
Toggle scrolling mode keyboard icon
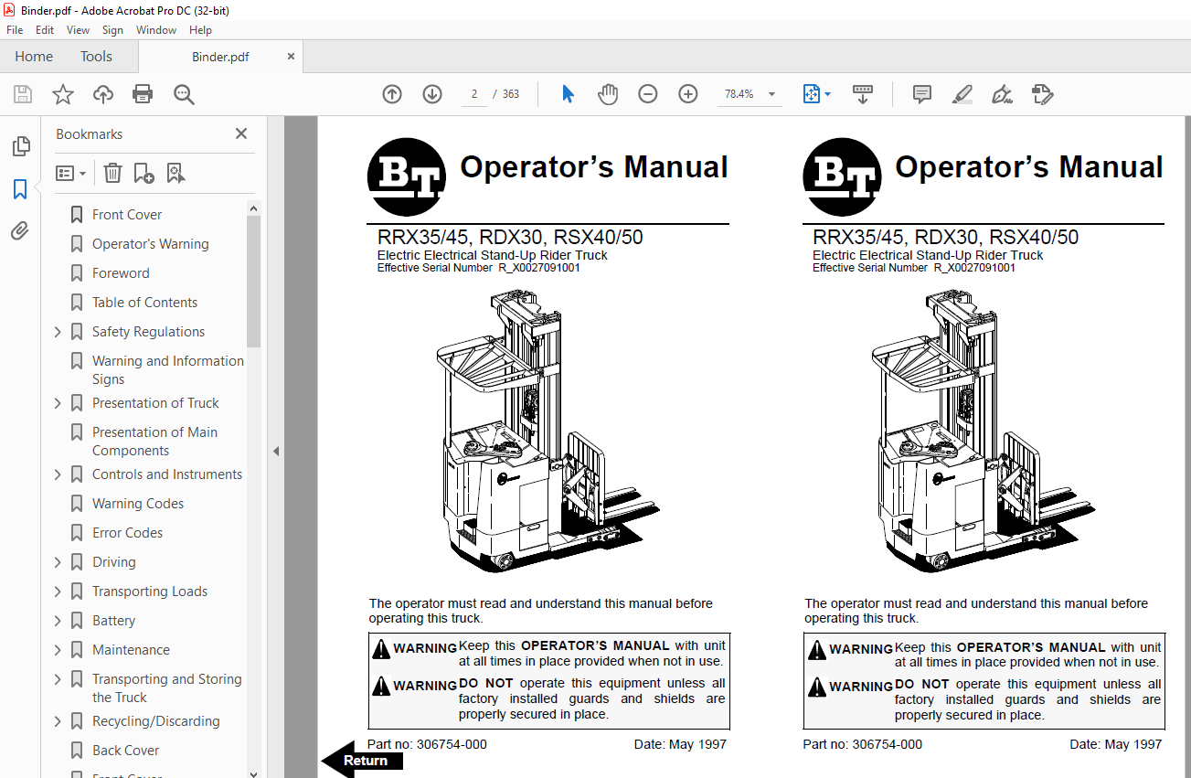pos(863,94)
